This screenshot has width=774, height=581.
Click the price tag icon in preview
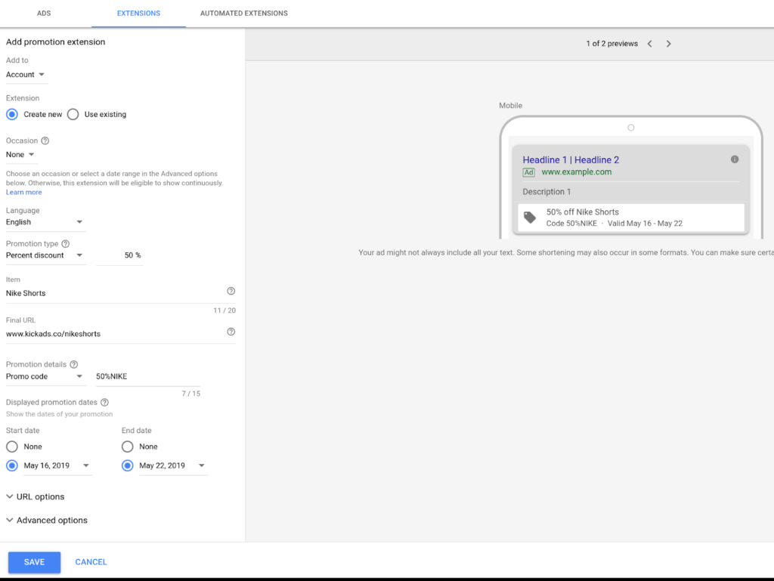530,218
